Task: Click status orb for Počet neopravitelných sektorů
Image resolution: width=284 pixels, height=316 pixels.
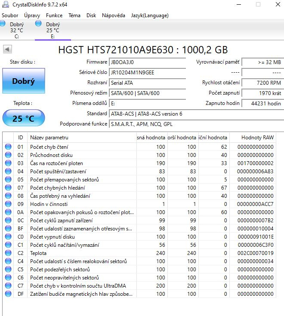Action: (8, 278)
